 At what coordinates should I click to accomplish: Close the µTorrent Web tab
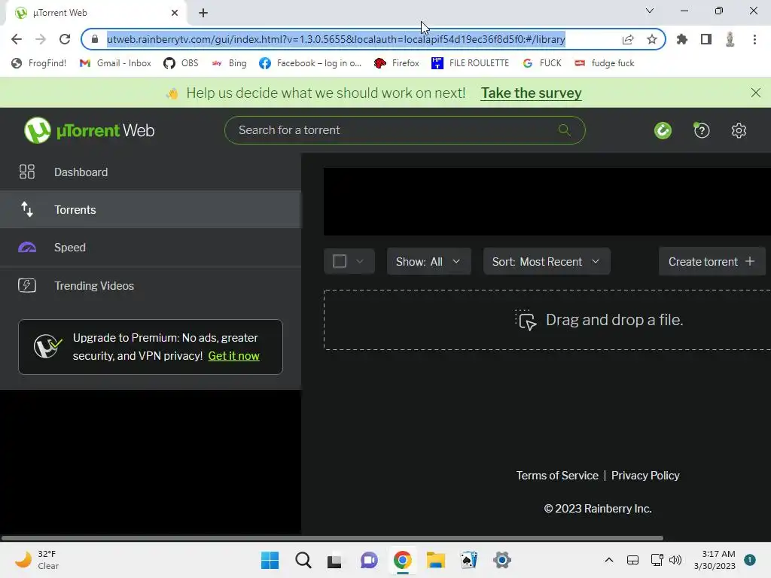tap(175, 13)
